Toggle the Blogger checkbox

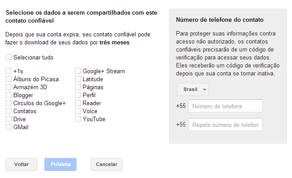point(9,95)
